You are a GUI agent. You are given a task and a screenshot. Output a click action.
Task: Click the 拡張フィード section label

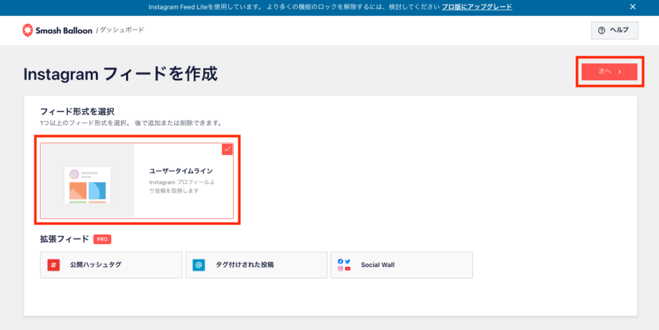pos(64,239)
